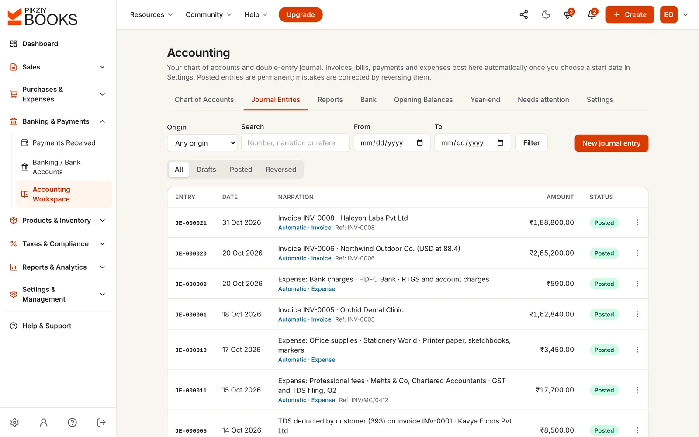
Task: Click help question mark in sidebar footer
Action: [x=73, y=422]
